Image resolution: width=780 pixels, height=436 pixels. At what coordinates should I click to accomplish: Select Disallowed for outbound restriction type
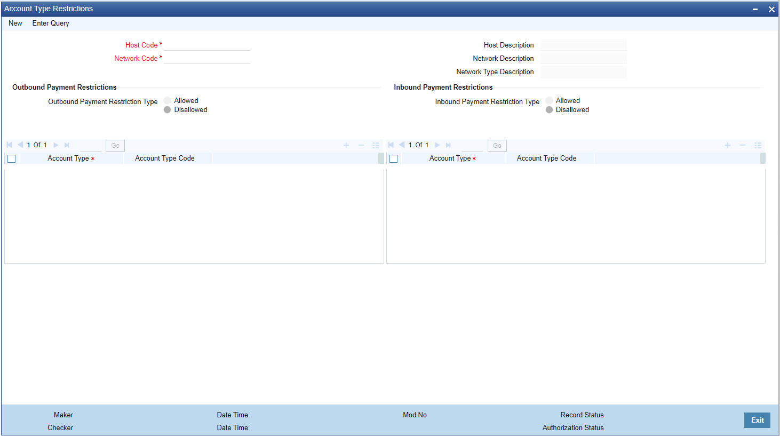(x=168, y=109)
